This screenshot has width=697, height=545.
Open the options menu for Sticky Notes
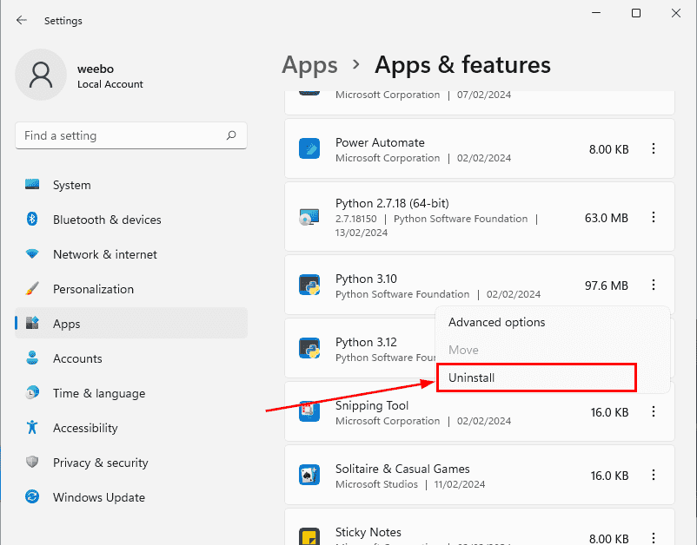pos(654,537)
